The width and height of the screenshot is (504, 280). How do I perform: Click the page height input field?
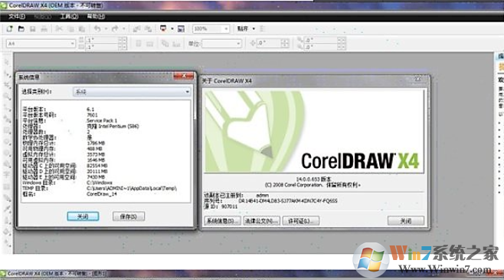(102, 47)
